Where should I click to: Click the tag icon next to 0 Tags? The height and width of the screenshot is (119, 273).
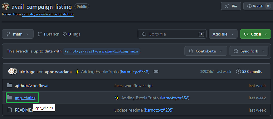(x=65, y=34)
